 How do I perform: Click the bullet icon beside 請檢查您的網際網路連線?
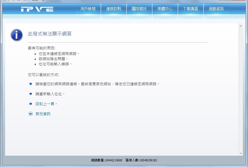31,84
